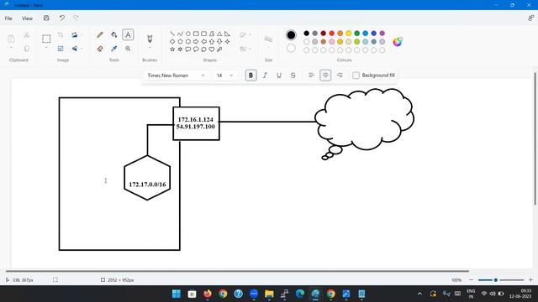The width and height of the screenshot is (538, 302).
Task: Expand the Paste options arrow
Action: [11, 49]
